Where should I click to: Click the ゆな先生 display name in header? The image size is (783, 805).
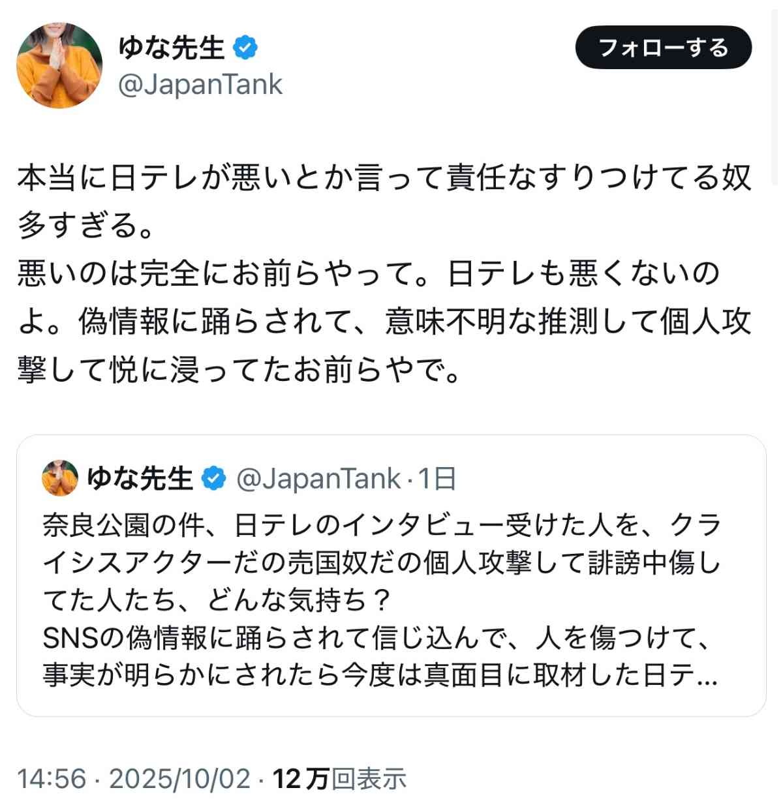click(x=172, y=48)
